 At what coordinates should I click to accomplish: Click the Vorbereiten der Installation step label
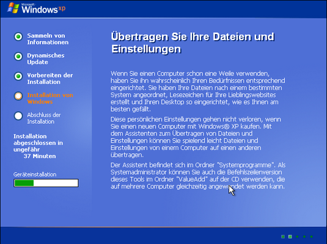tap(50, 79)
